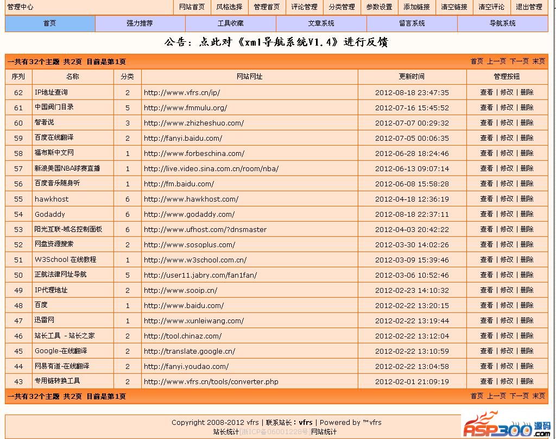Image resolution: width=556 pixels, height=439 pixels.
Task: Click 站长统计 link in footer
Action: [226, 432]
